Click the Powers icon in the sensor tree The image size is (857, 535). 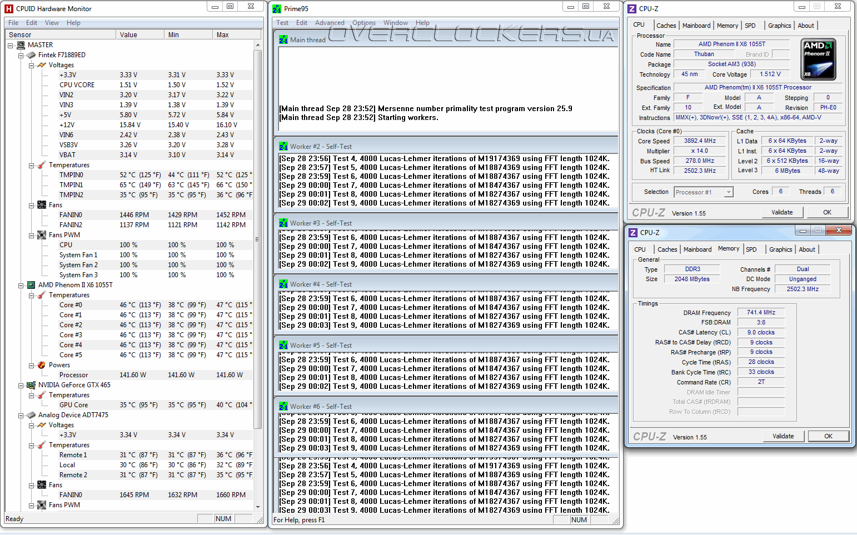[42, 365]
